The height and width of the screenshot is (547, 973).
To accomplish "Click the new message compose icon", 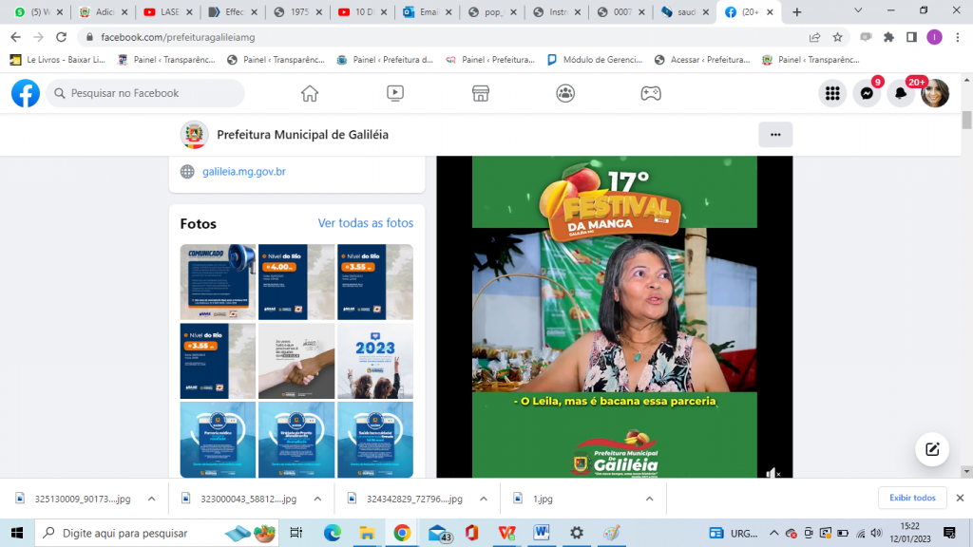I will pyautogui.click(x=932, y=449).
